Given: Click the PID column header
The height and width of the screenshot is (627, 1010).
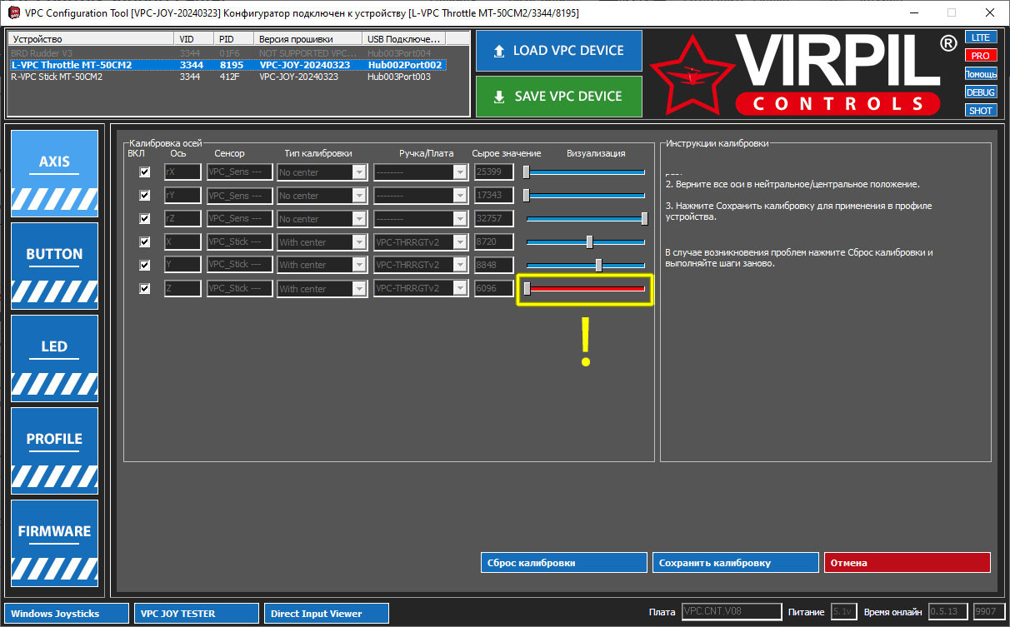Looking at the screenshot, I should [x=235, y=39].
